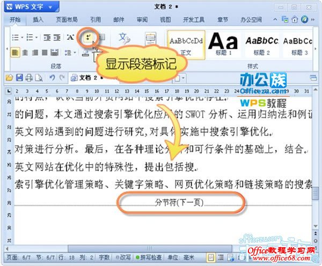Open the 视图 tab

click(x=165, y=20)
